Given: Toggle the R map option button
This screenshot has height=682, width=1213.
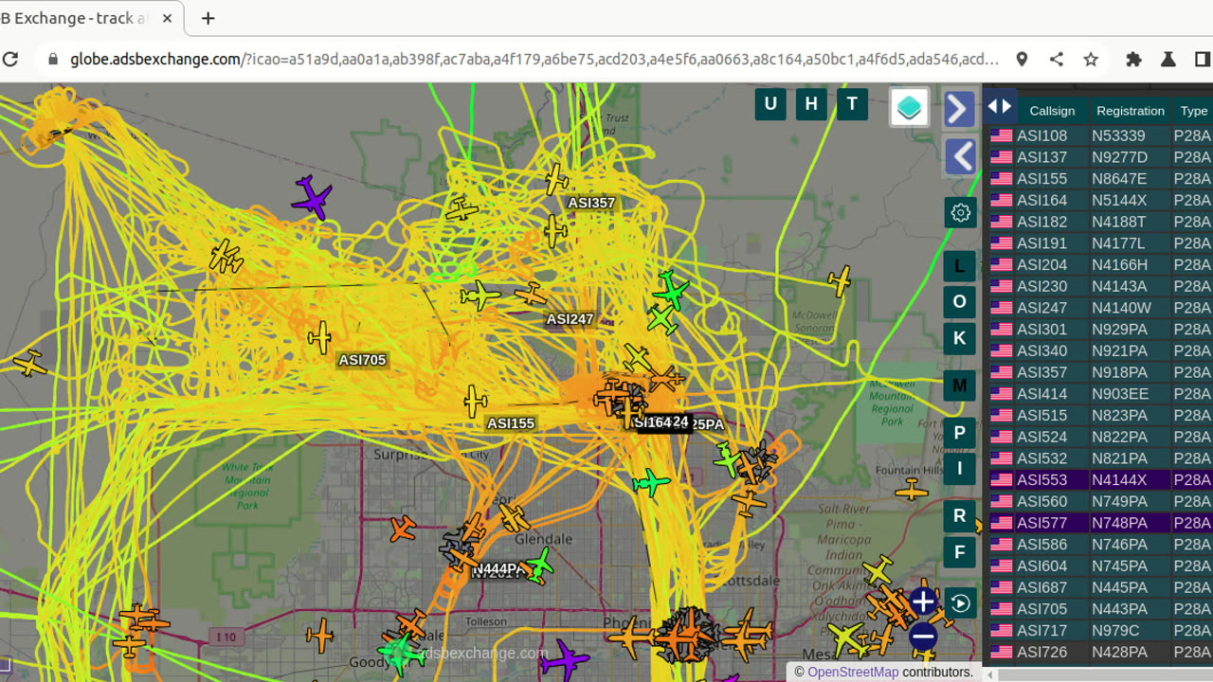Looking at the screenshot, I should (959, 516).
